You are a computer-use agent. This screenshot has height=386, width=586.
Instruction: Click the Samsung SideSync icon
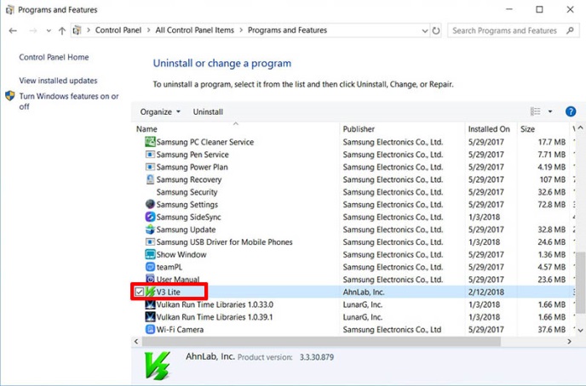click(x=150, y=217)
